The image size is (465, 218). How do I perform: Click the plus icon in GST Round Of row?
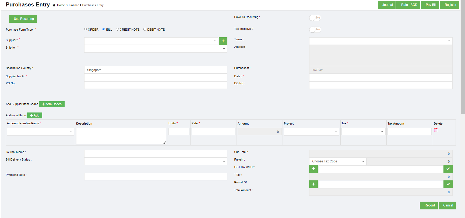pos(313,169)
